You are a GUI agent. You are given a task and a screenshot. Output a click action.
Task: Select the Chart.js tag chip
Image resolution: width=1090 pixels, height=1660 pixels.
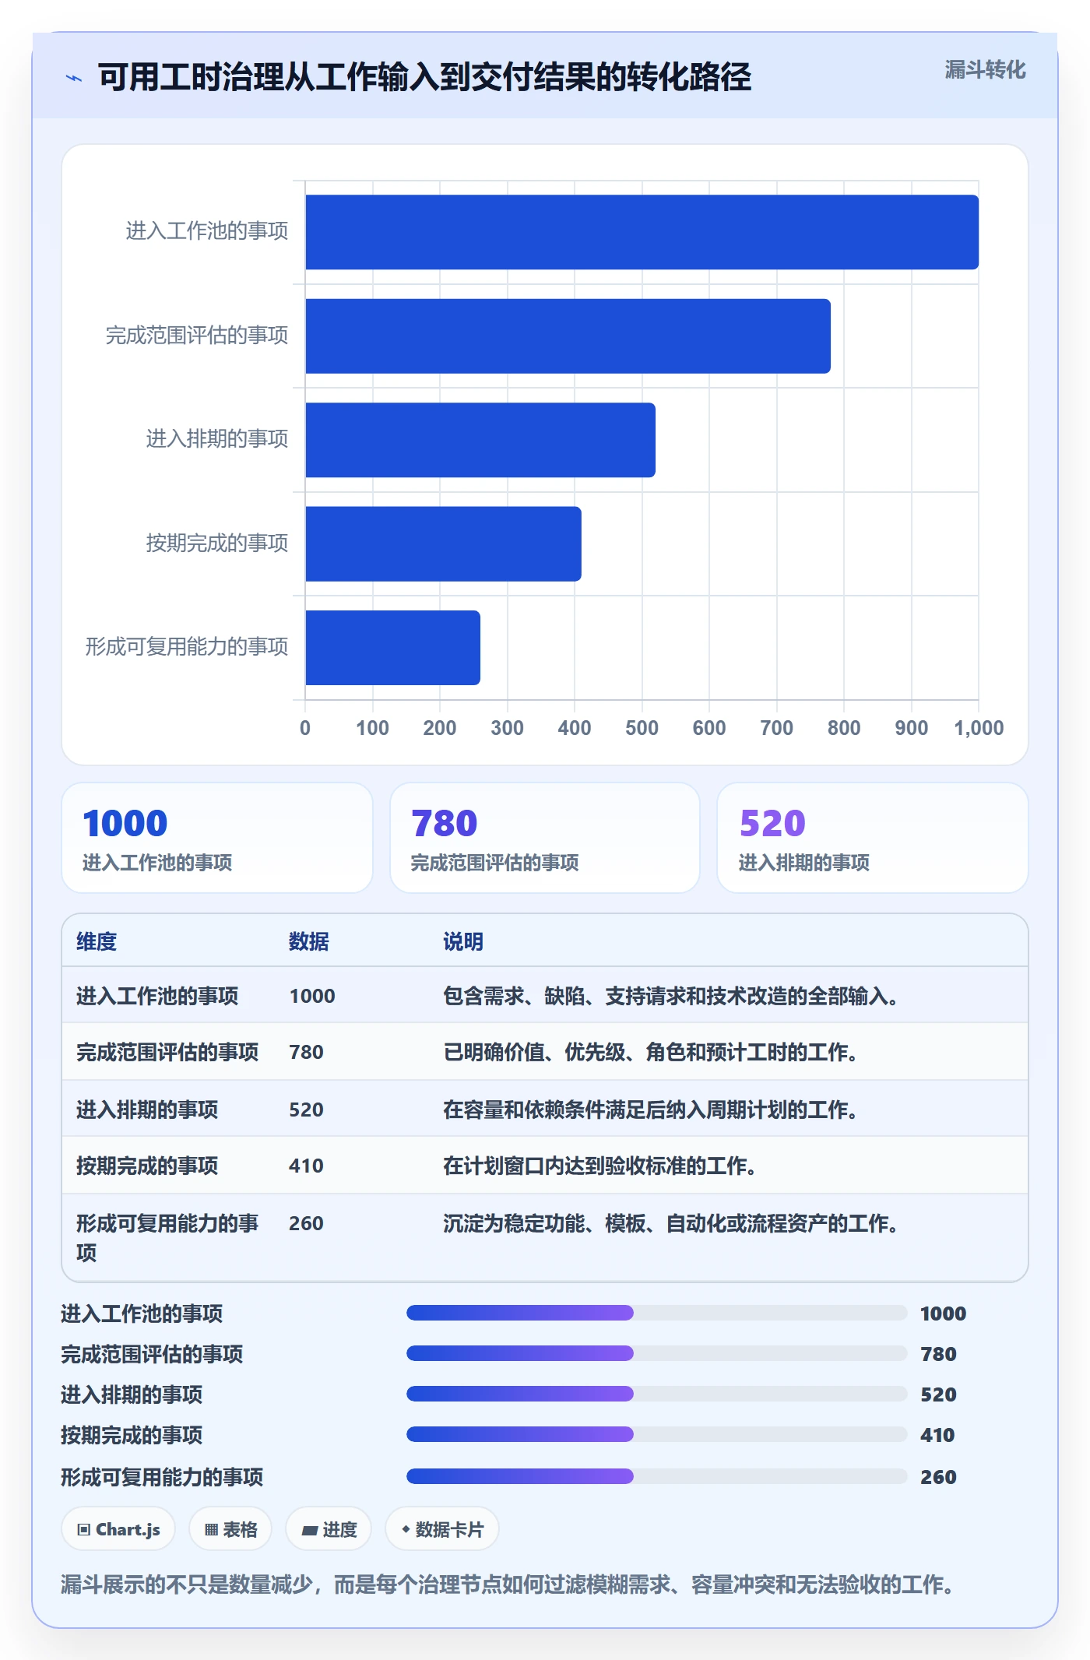tap(118, 1529)
